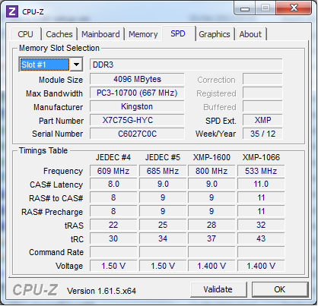This screenshot has height=306, width=318.
Task: Go to the Mainboard tab
Action: [100, 34]
